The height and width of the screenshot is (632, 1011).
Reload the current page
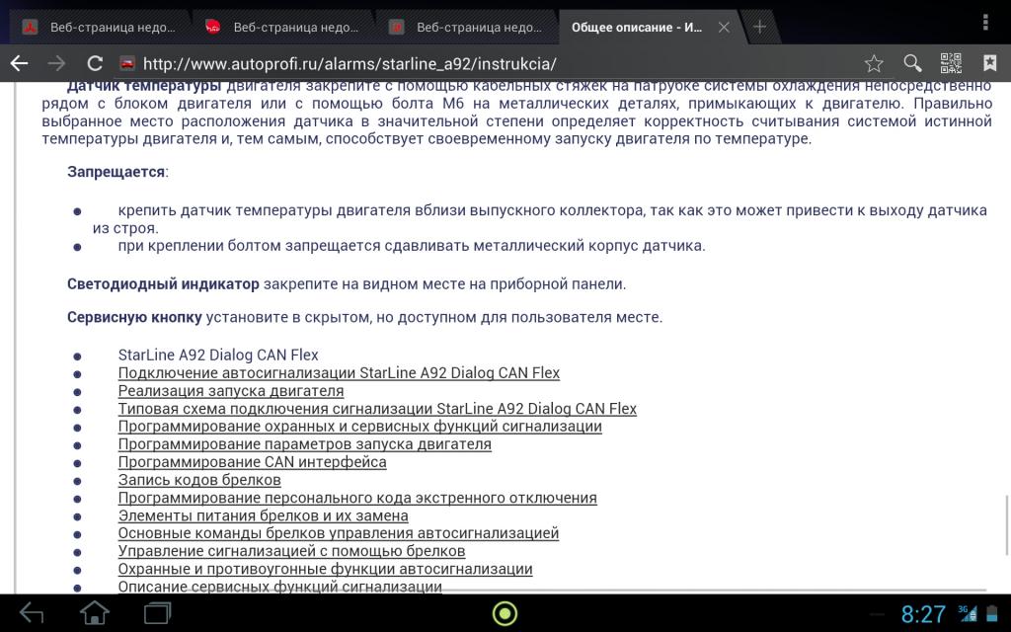[x=95, y=63]
